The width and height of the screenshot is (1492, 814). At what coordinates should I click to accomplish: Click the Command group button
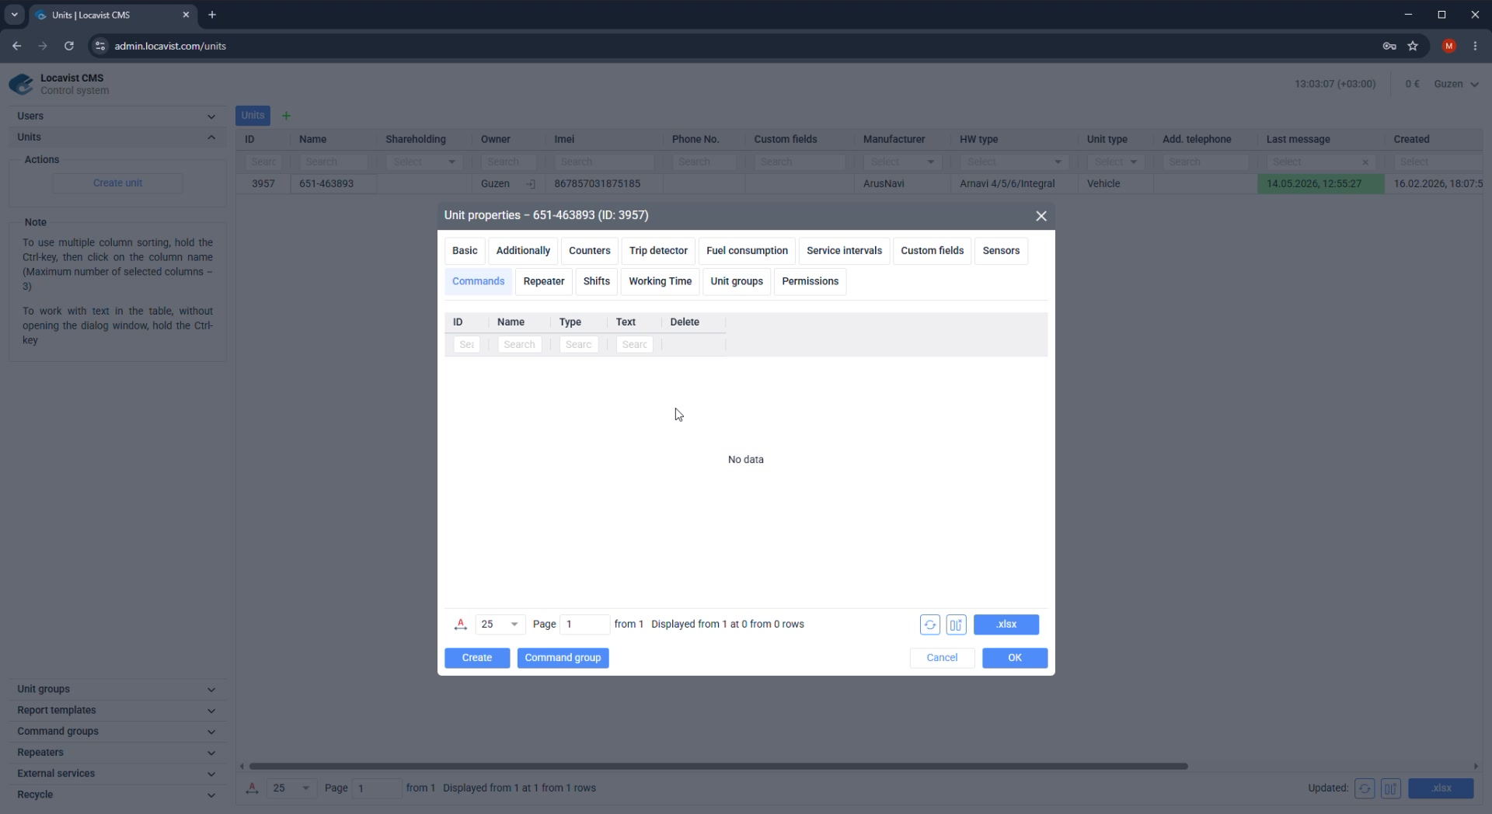(563, 658)
